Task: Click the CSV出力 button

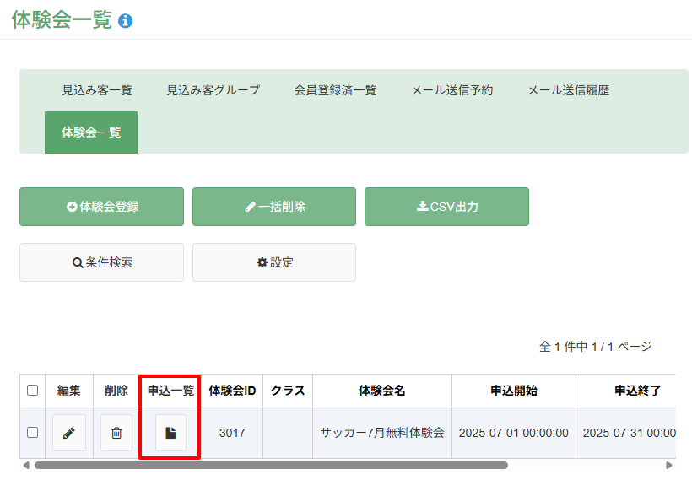Action: point(446,207)
